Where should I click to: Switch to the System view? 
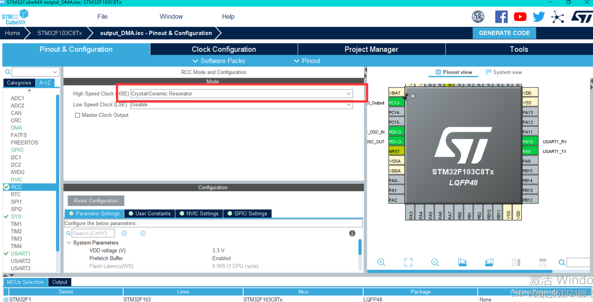point(504,72)
